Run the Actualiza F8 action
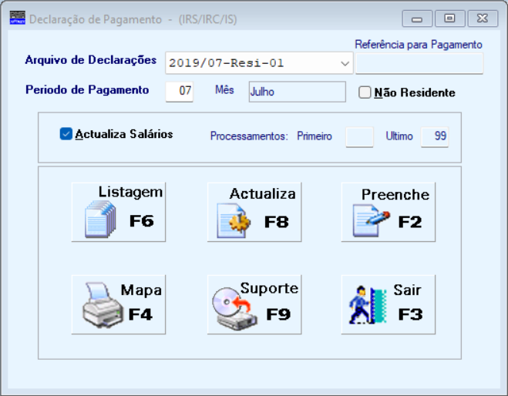Image resolution: width=508 pixels, height=396 pixels. click(254, 212)
